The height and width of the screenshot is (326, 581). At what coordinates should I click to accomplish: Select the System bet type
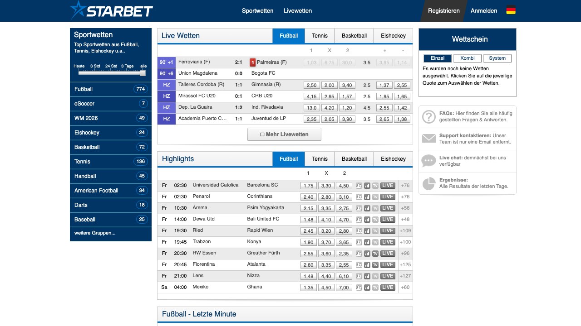497,58
